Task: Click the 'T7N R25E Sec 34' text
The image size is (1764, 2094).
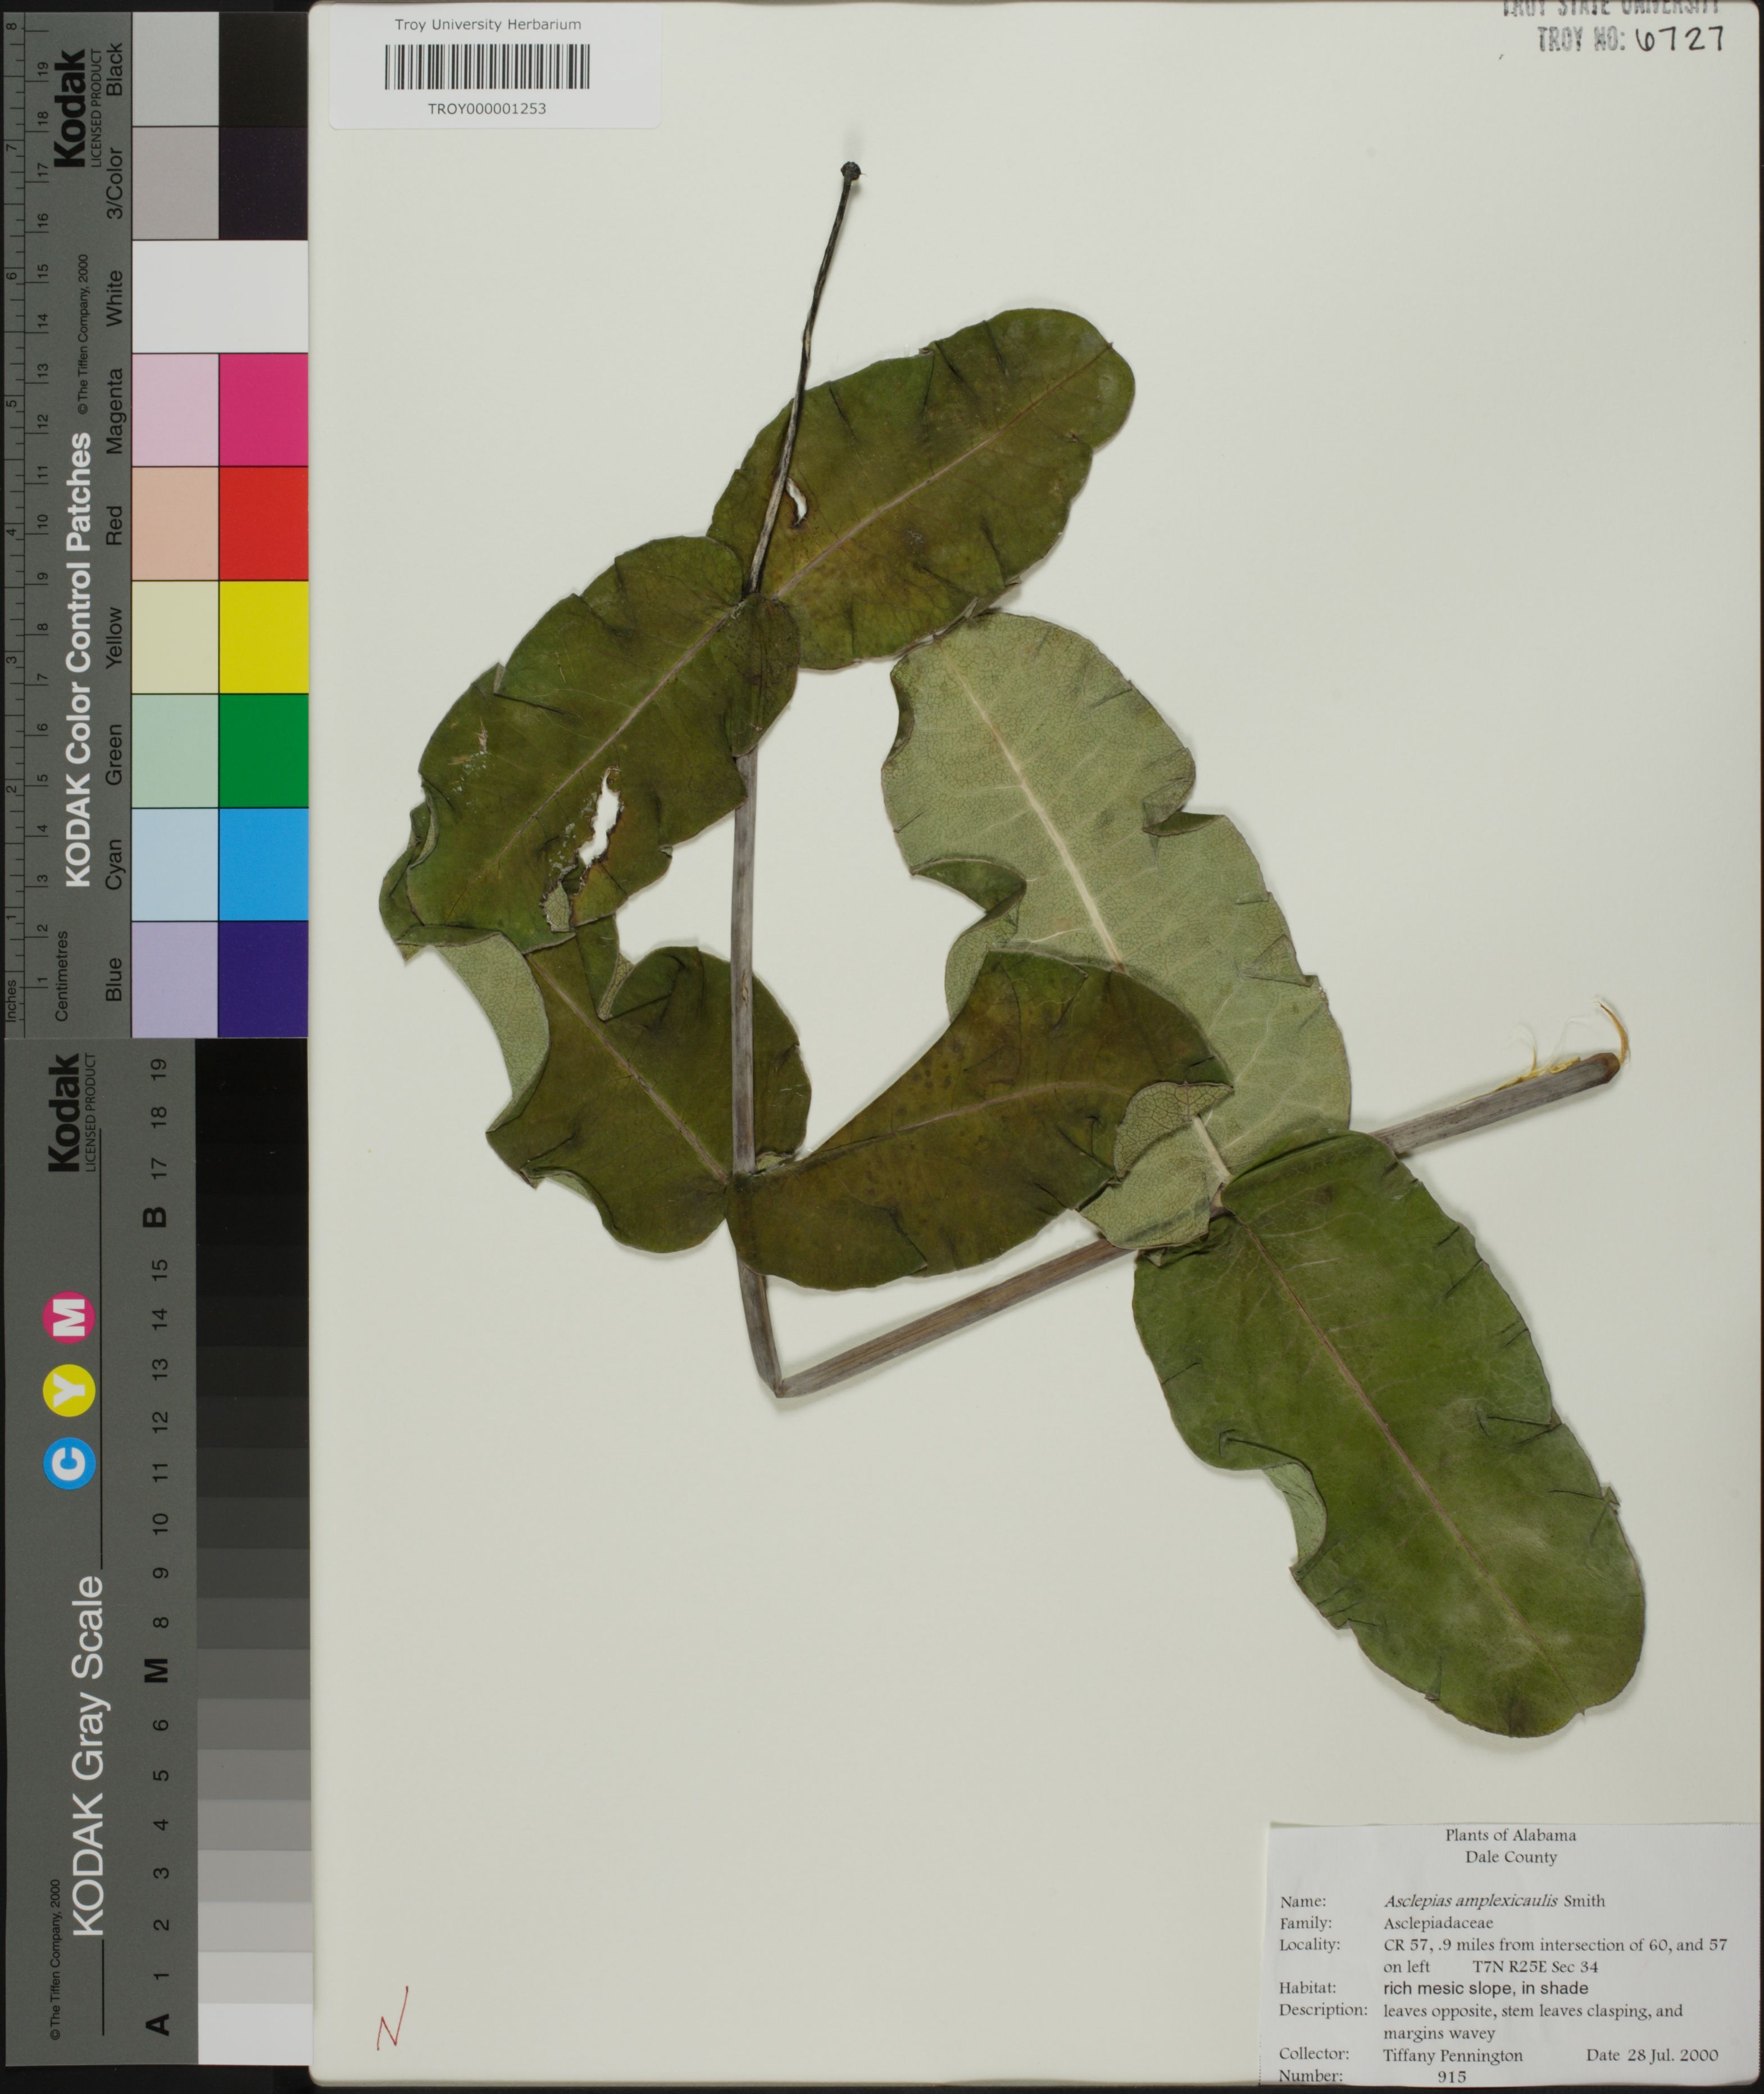Action: (x=1535, y=1966)
